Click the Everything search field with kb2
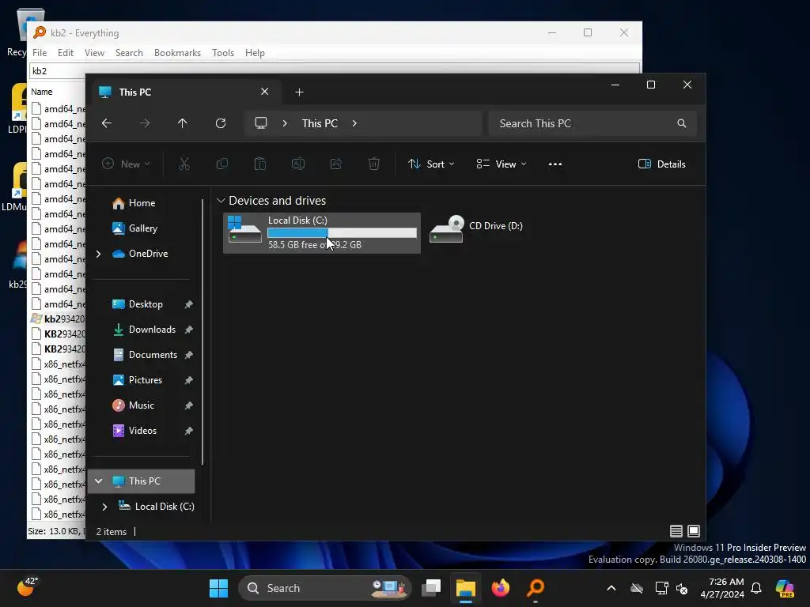 point(335,70)
